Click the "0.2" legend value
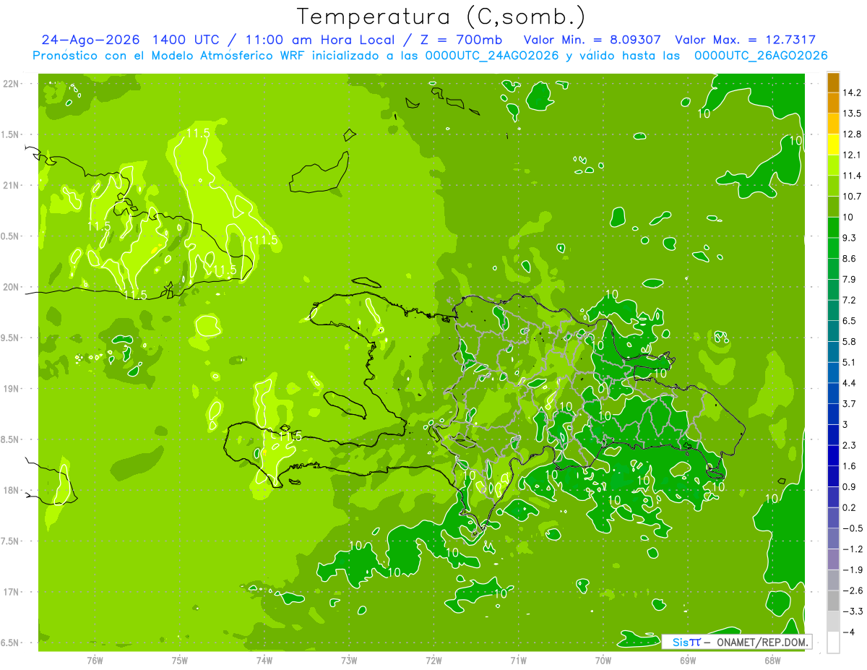867x670 pixels. (850, 507)
